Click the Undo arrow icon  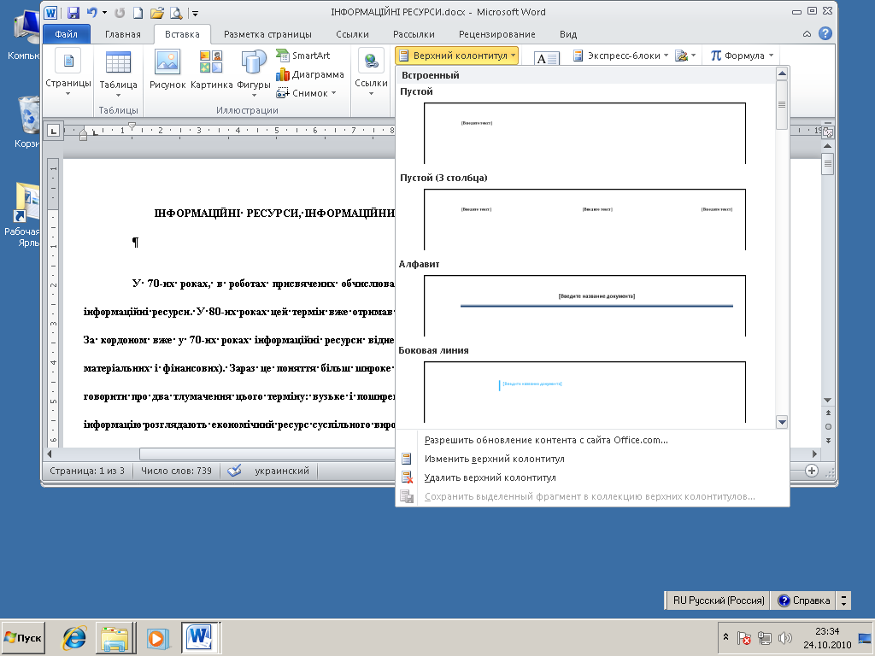tap(91, 12)
